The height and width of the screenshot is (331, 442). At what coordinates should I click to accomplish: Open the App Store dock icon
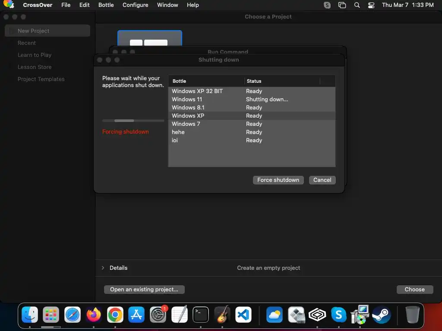[136, 314]
